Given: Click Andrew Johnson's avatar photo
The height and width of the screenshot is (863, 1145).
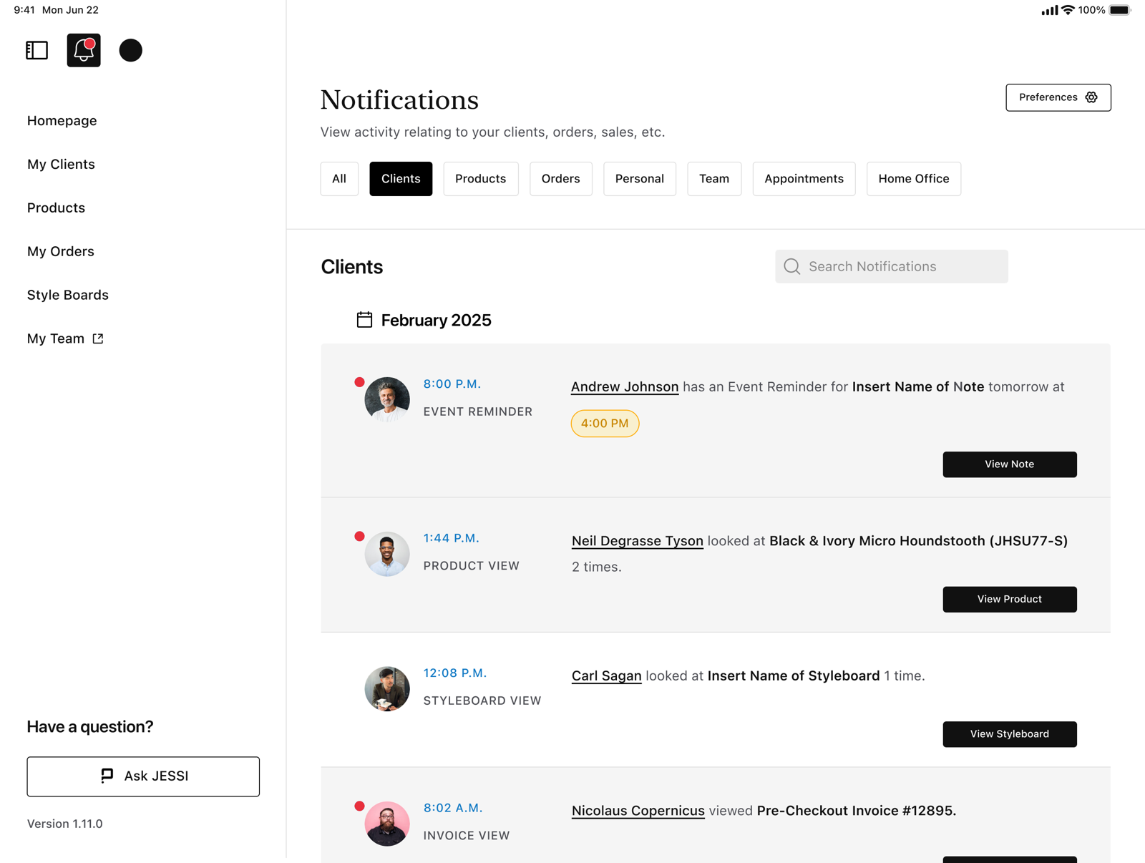Looking at the screenshot, I should pyautogui.click(x=387, y=399).
